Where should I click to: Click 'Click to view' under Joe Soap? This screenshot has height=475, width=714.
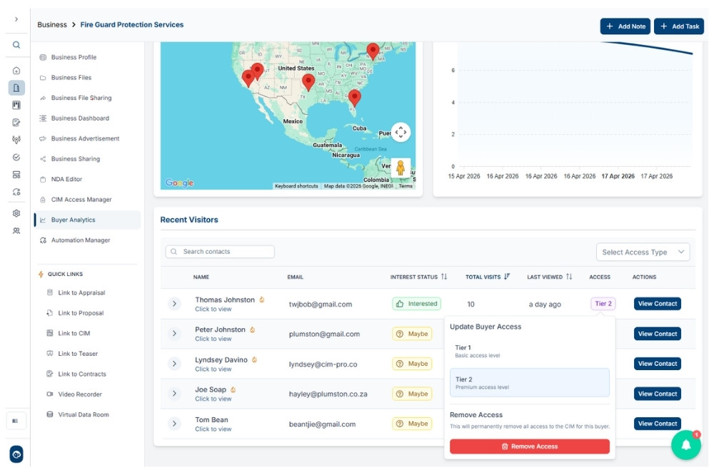pyautogui.click(x=213, y=399)
